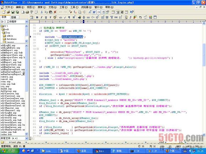Viewport: 206px width, 154px height.
Task: Click the Horizontal rule icon
Action: tap(88, 17)
